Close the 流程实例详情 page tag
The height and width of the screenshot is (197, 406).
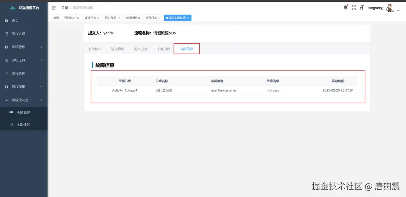point(188,18)
